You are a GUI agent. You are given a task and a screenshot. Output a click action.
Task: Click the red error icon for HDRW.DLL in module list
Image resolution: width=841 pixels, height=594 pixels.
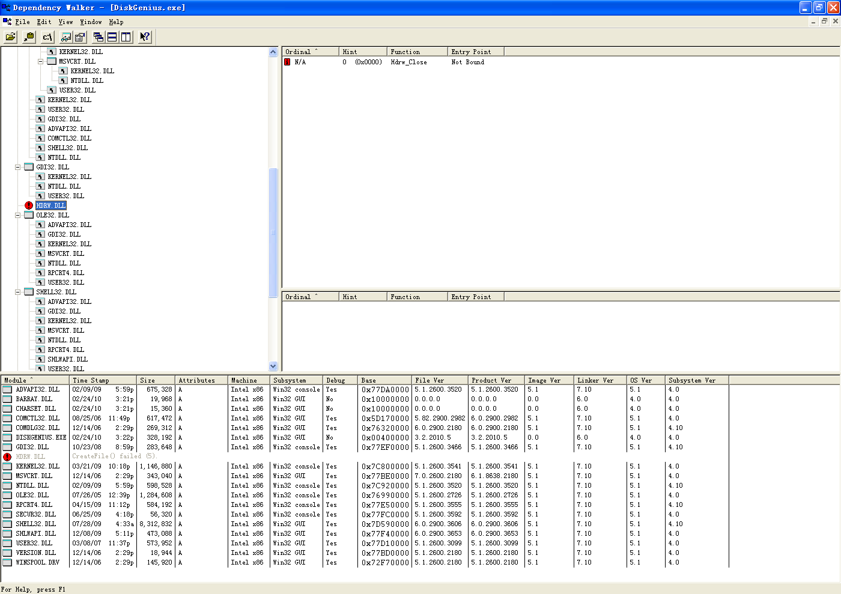point(7,456)
